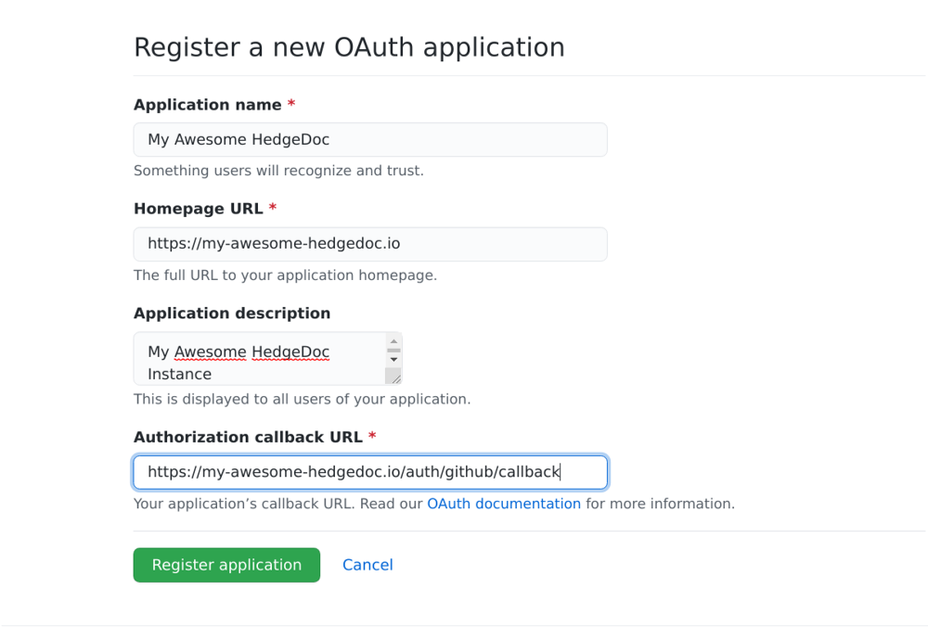Screen dimensions: 928x627
Task: Click the textarea resize grip handle
Action: pyautogui.click(x=394, y=377)
